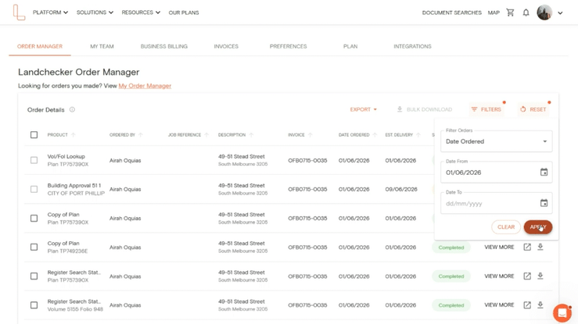578x324 pixels.
Task: Open the Date To calendar picker
Action: 544,203
